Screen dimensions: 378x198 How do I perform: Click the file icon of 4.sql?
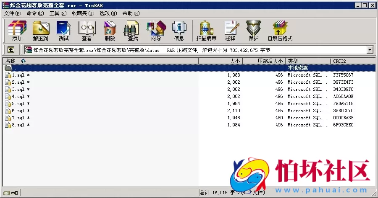(x=8, y=96)
